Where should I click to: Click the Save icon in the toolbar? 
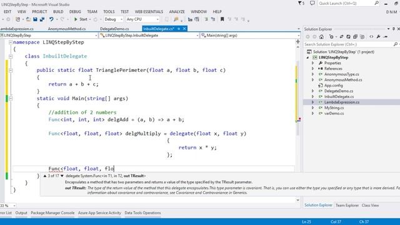point(35,19)
